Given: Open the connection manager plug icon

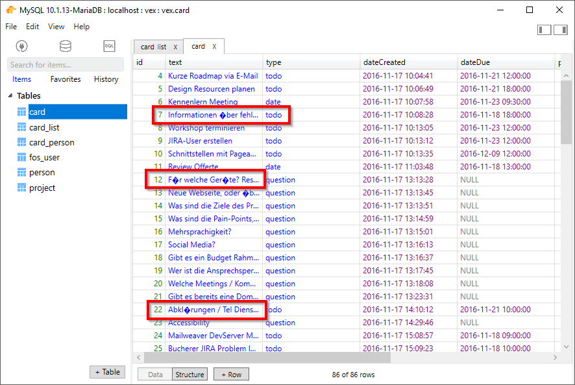Looking at the screenshot, I should click(22, 45).
